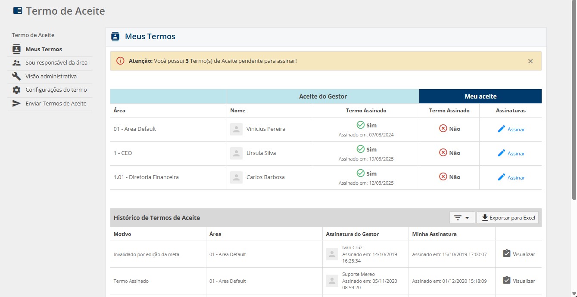Click Assinar link for Diretoria Financeira row
This screenshot has height=297, width=577.
click(516, 178)
